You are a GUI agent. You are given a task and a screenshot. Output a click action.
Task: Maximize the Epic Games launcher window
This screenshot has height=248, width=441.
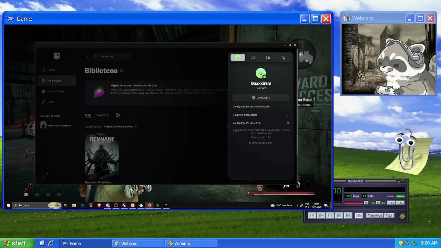[290, 45]
